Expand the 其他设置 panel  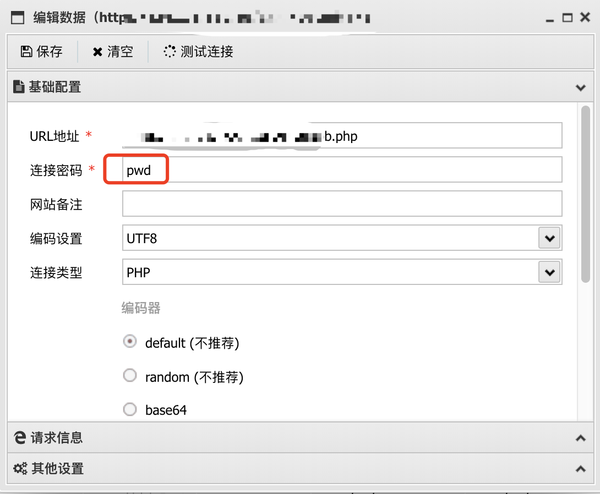click(x=580, y=469)
